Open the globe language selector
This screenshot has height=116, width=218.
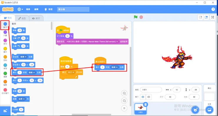(20, 9)
